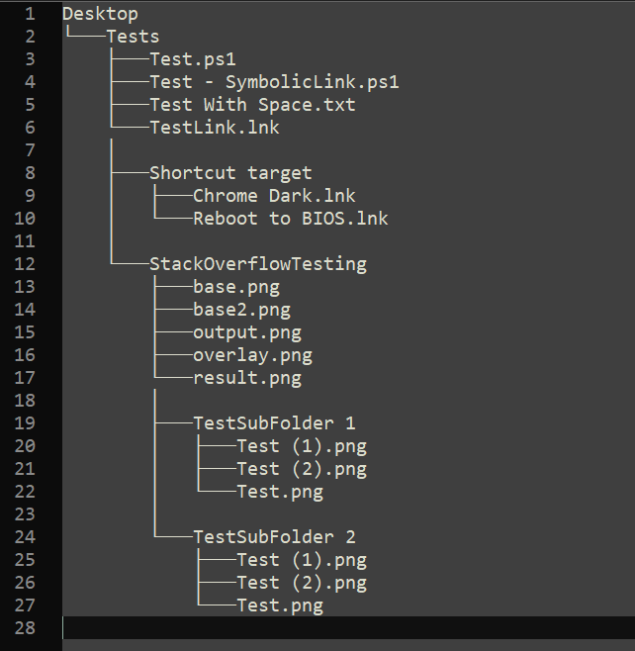Click the Chrome Dark.lnk line
Screen dimensions: 635x651
274,196
